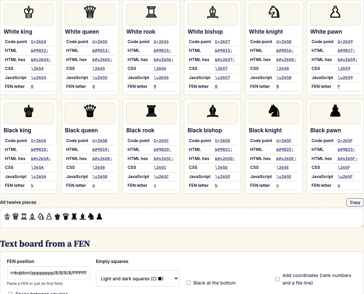Click the White queen glyph tile
This screenshot has width=364, height=294.
(x=90, y=14)
